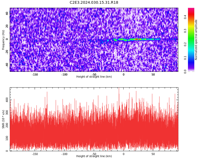Screen dimensions: 198x159
Task: Select the spectrogram y-axis label Frequency (Hz)
Action: tap(3, 40)
